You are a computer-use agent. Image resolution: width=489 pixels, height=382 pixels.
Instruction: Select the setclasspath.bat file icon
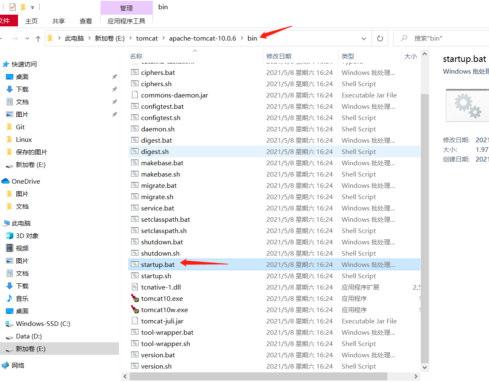(x=135, y=219)
